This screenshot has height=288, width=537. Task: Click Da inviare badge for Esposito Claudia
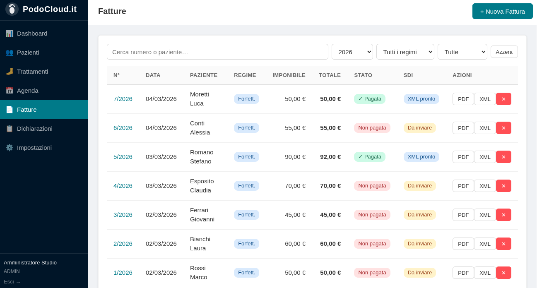click(x=420, y=186)
